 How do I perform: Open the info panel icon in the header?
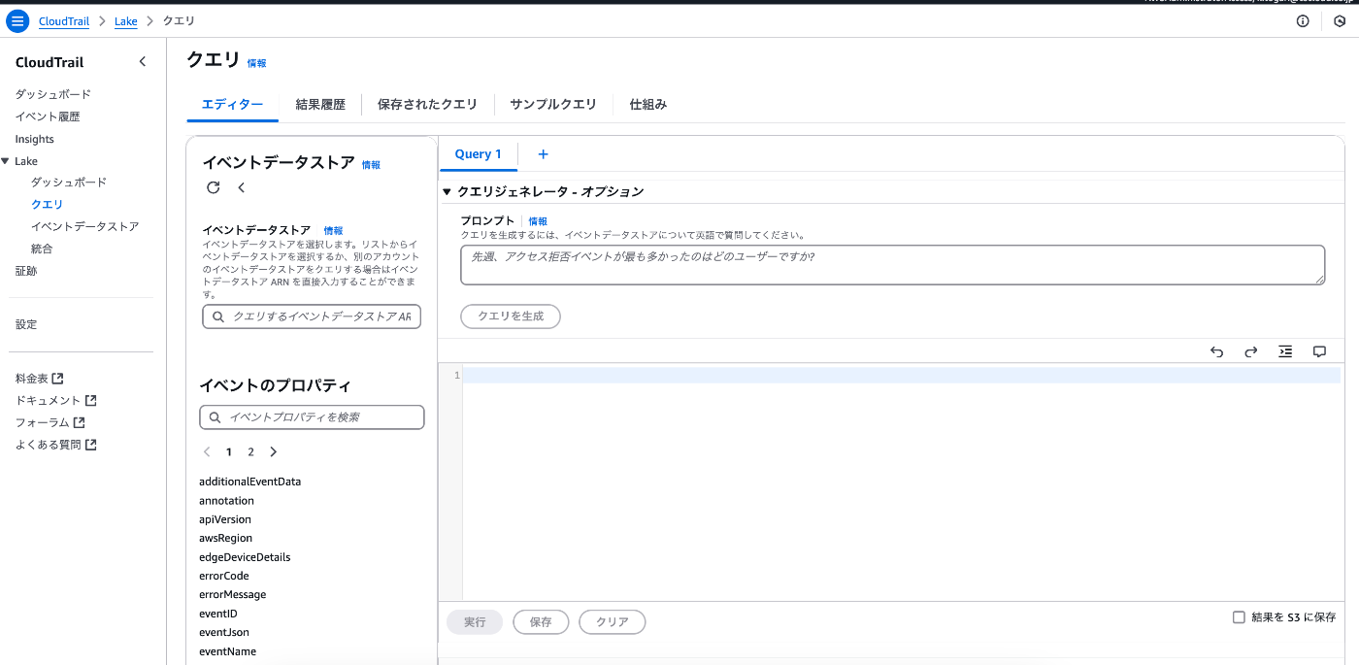(x=1303, y=20)
